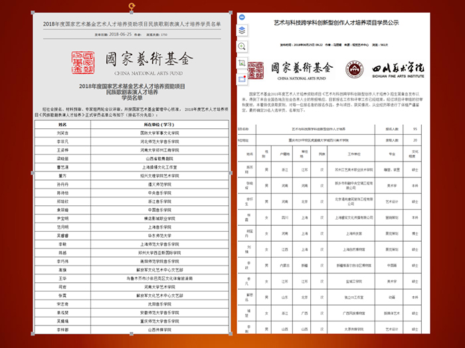465x348 pixels.
Task: Open the layers stack icon
Action: click(242, 31)
